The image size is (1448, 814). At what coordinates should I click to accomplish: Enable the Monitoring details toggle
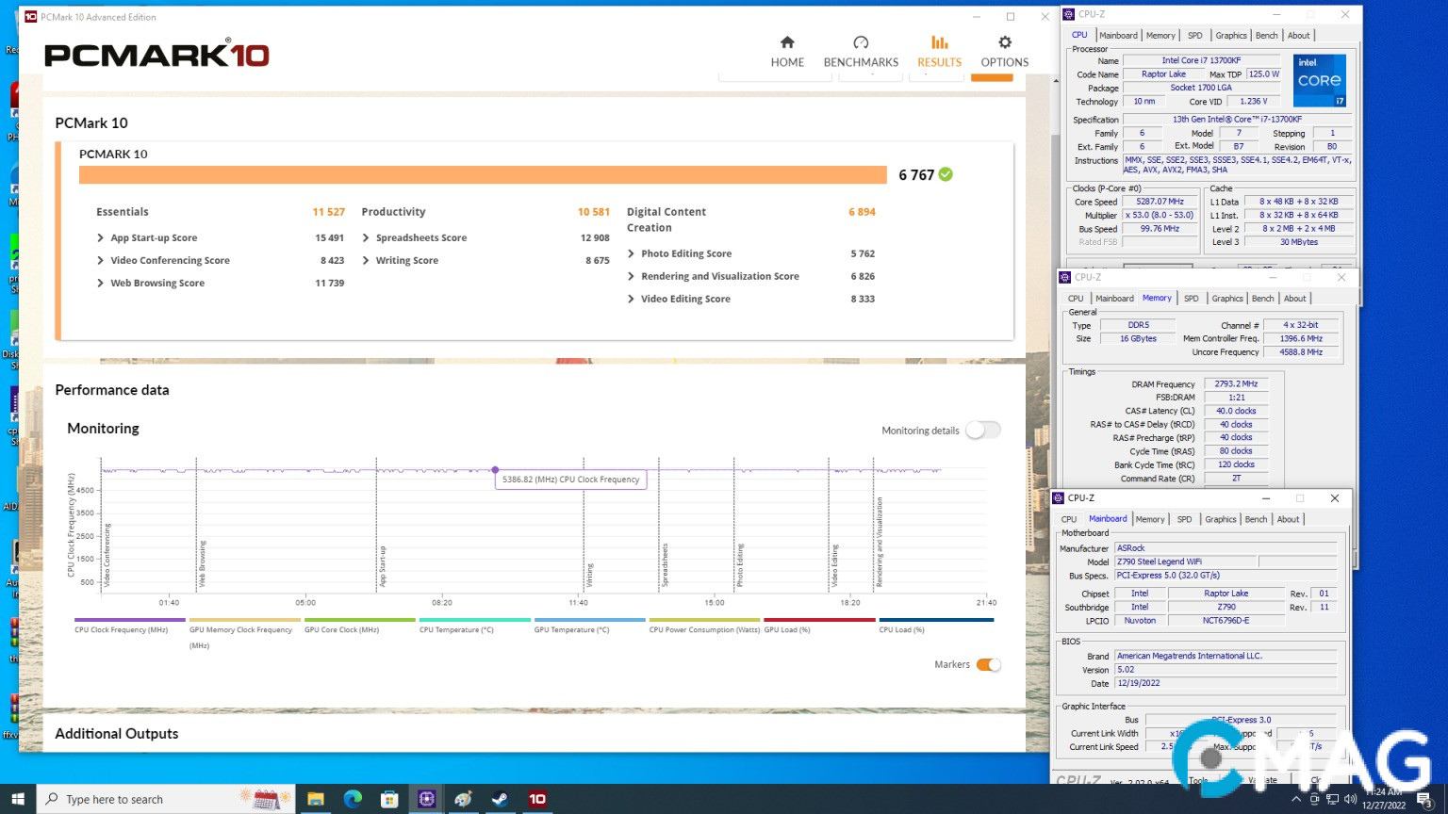[x=982, y=431]
